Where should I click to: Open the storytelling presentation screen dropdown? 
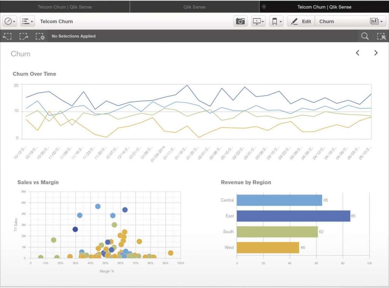(x=258, y=22)
